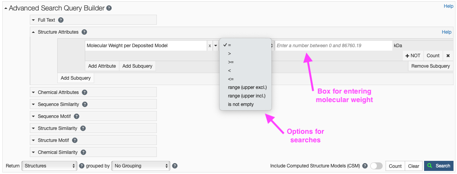
Task: Click Chemical Attributes help question icon
Action: (84, 92)
